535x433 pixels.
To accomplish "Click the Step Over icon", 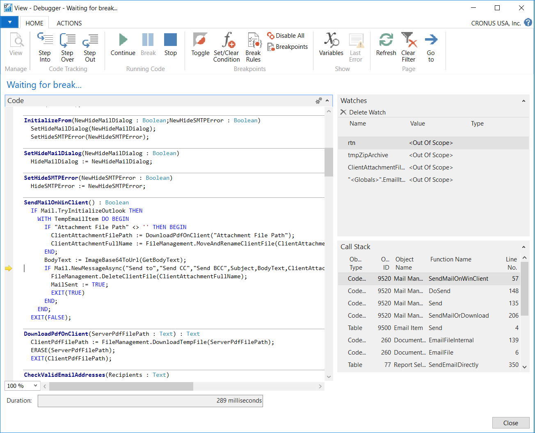I will 67,40.
